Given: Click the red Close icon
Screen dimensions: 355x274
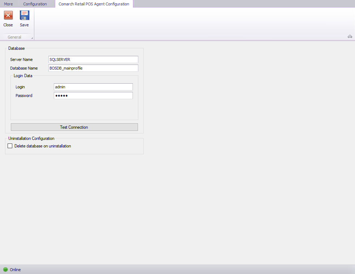Looking at the screenshot, I should [8, 16].
